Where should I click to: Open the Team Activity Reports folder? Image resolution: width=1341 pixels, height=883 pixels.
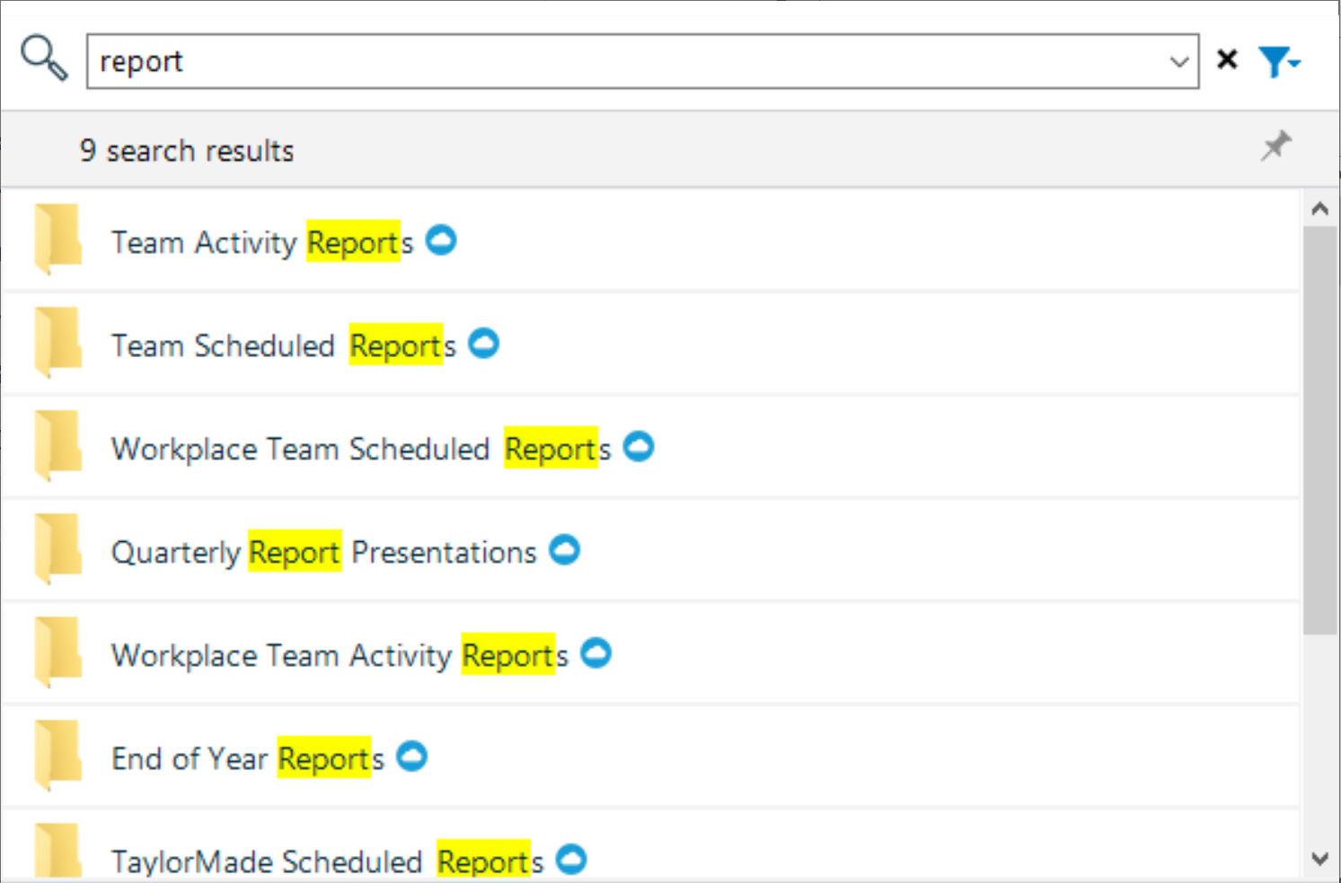261,242
